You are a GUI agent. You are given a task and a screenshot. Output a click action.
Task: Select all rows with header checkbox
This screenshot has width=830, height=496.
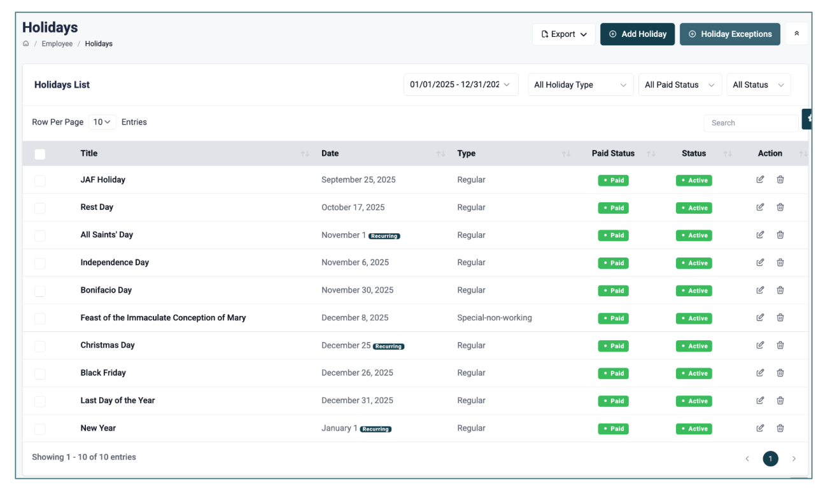tap(40, 154)
